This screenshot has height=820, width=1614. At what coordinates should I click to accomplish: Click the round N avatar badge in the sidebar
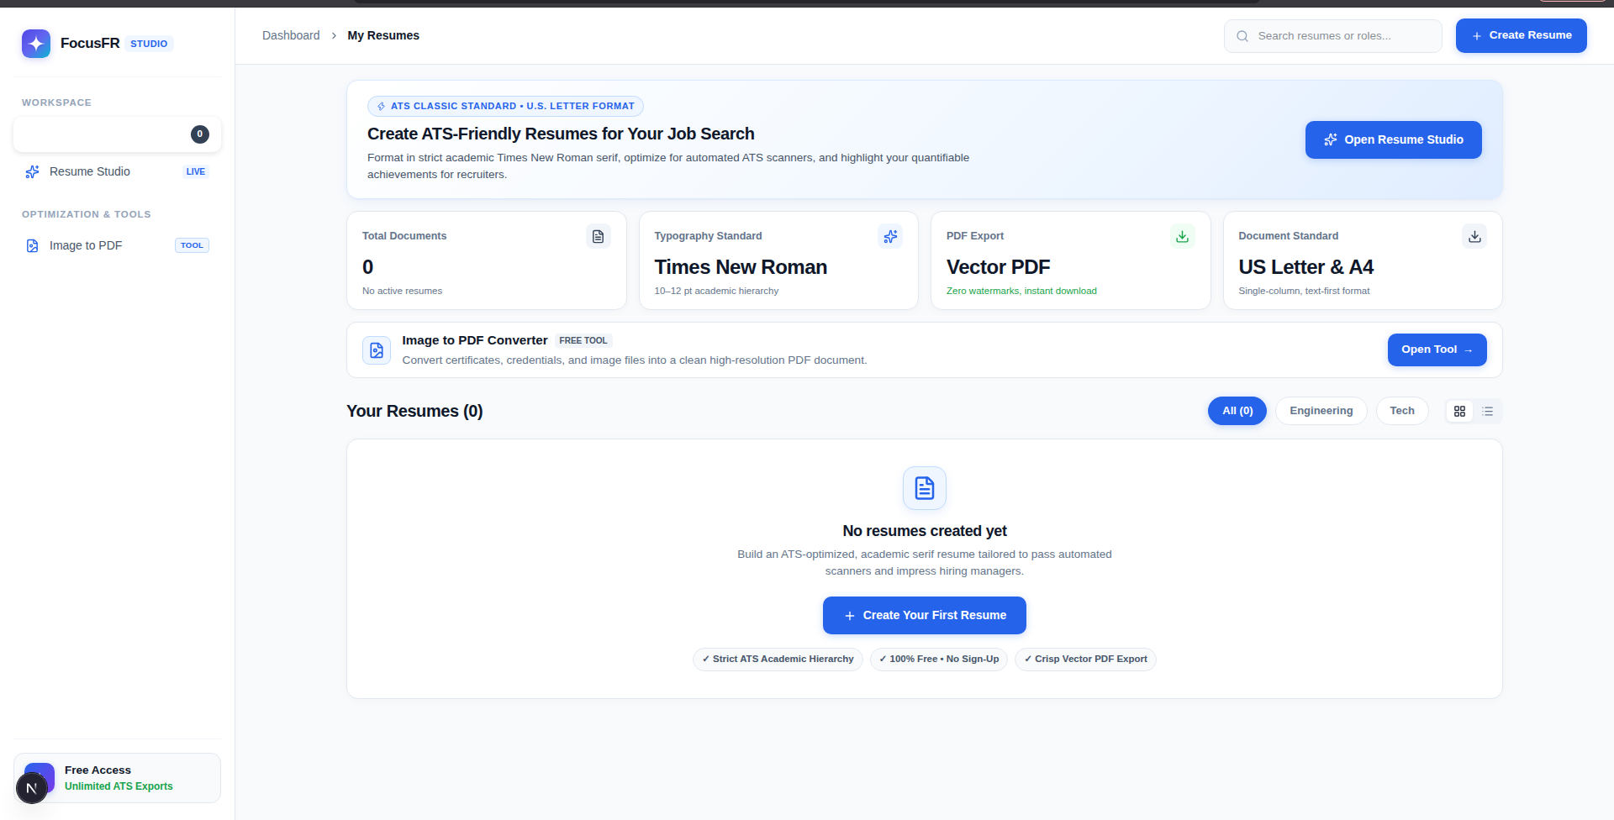tap(32, 788)
